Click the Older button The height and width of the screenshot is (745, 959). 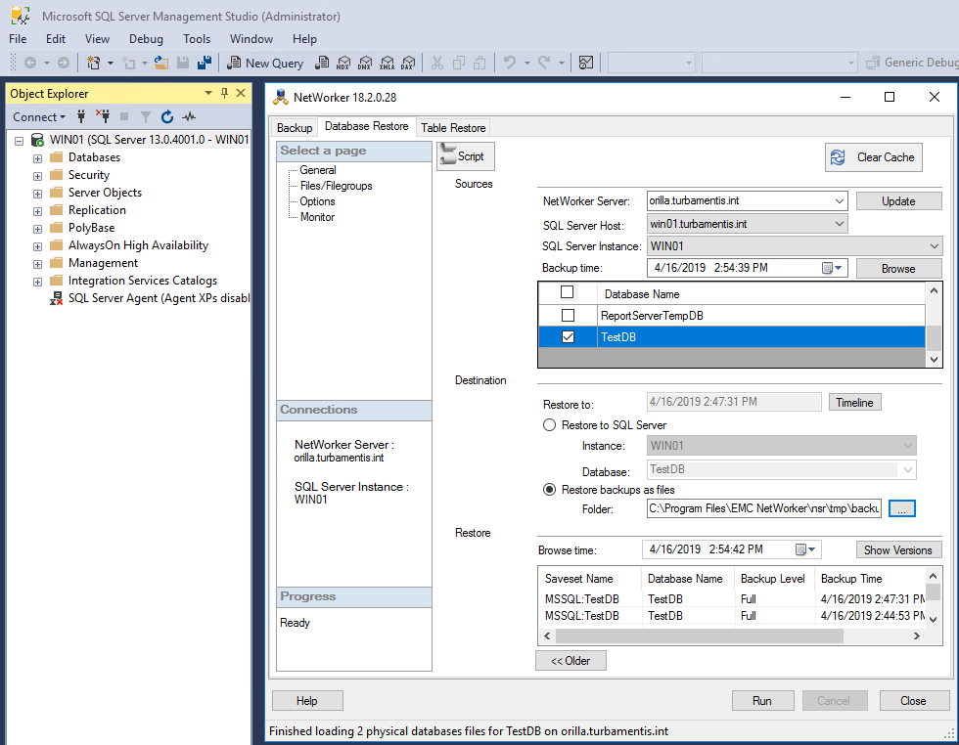coord(571,661)
